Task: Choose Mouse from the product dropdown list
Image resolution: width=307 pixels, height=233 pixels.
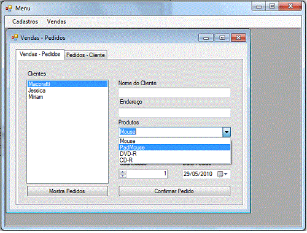Action: (x=174, y=141)
